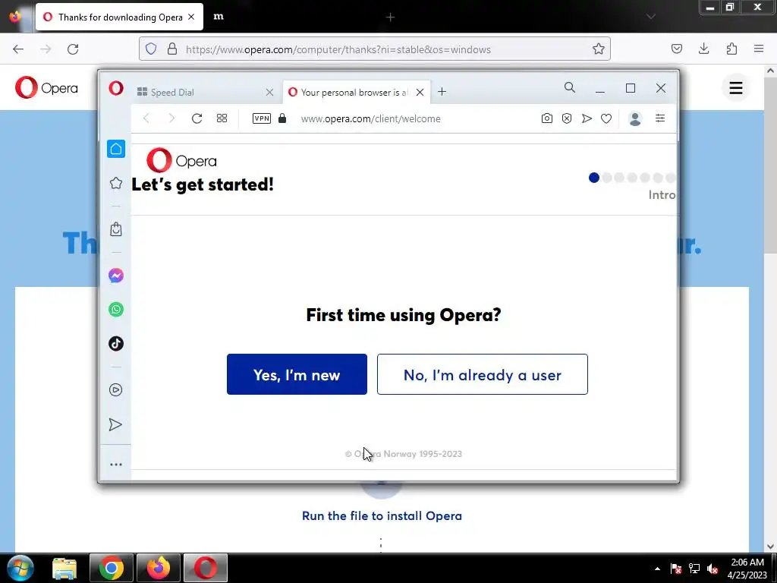This screenshot has height=583, width=777.
Task: Search tabs magnifier icon in Opera
Action: coord(570,88)
